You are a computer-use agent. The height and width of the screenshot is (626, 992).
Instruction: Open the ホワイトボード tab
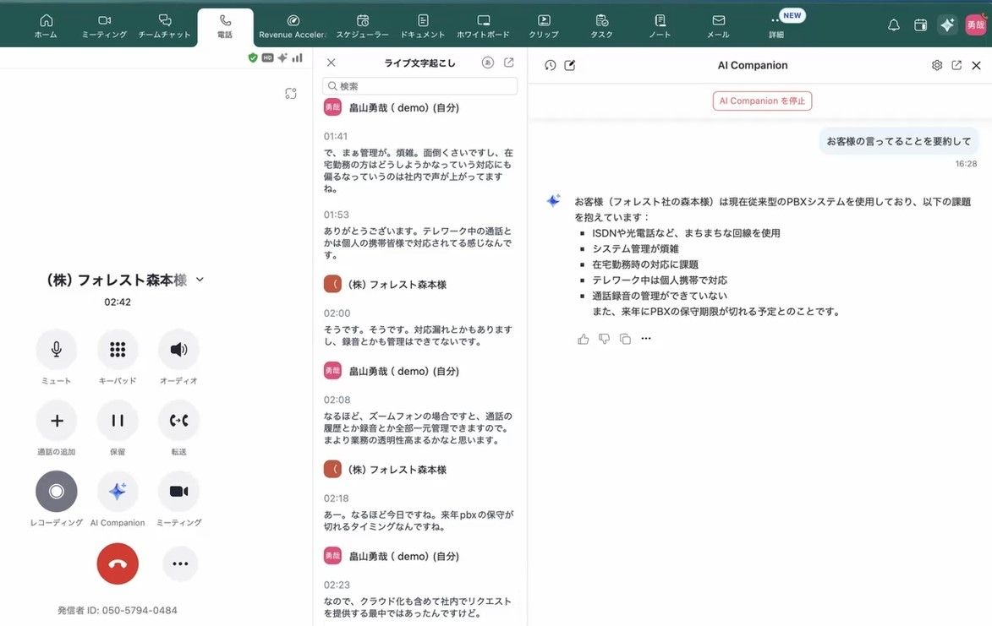coord(484,26)
